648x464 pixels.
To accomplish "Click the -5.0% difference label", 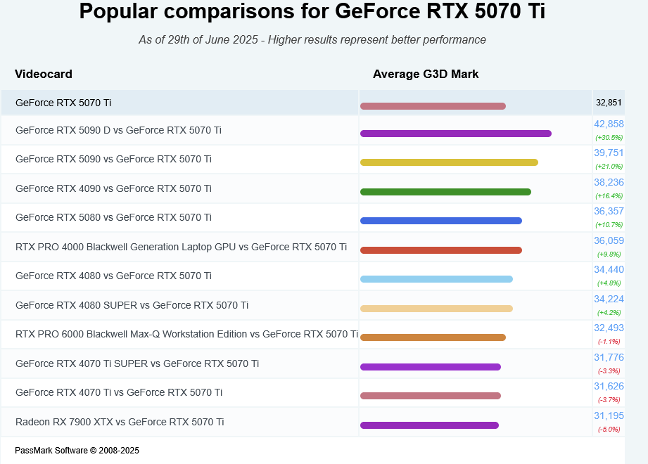I will [x=609, y=430].
